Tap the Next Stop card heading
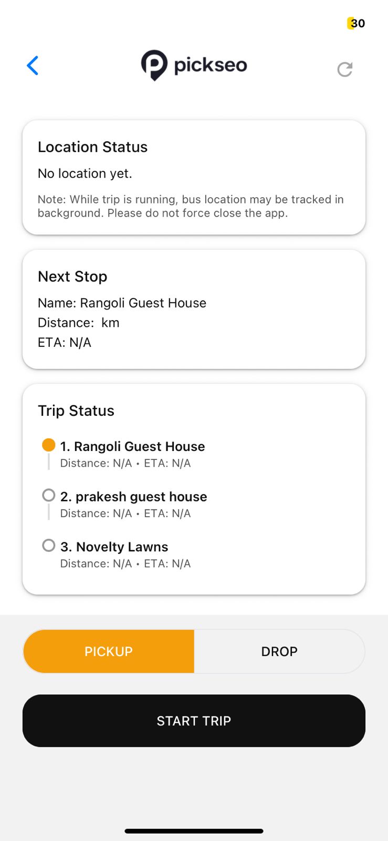388x841 pixels. (72, 276)
